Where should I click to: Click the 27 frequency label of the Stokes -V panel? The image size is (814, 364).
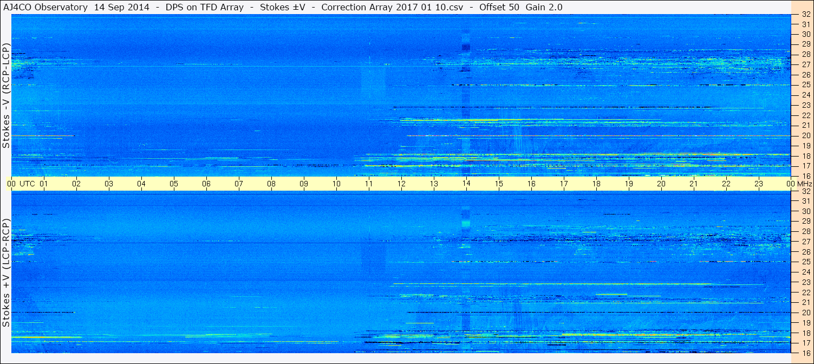[806, 64]
